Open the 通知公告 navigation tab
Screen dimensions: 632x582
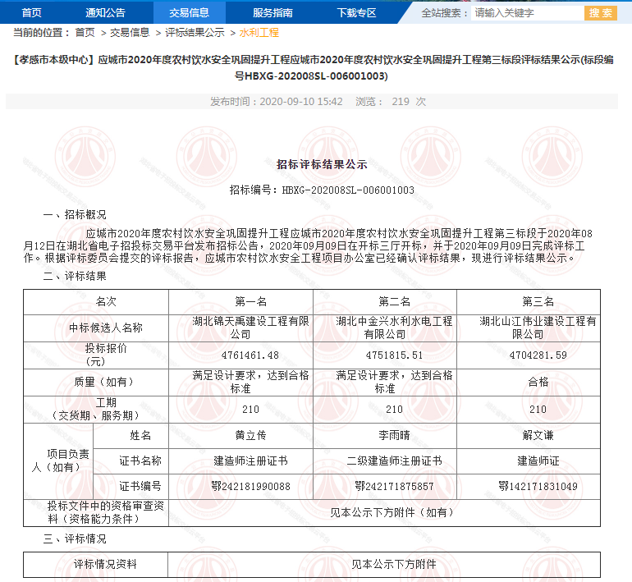105,12
